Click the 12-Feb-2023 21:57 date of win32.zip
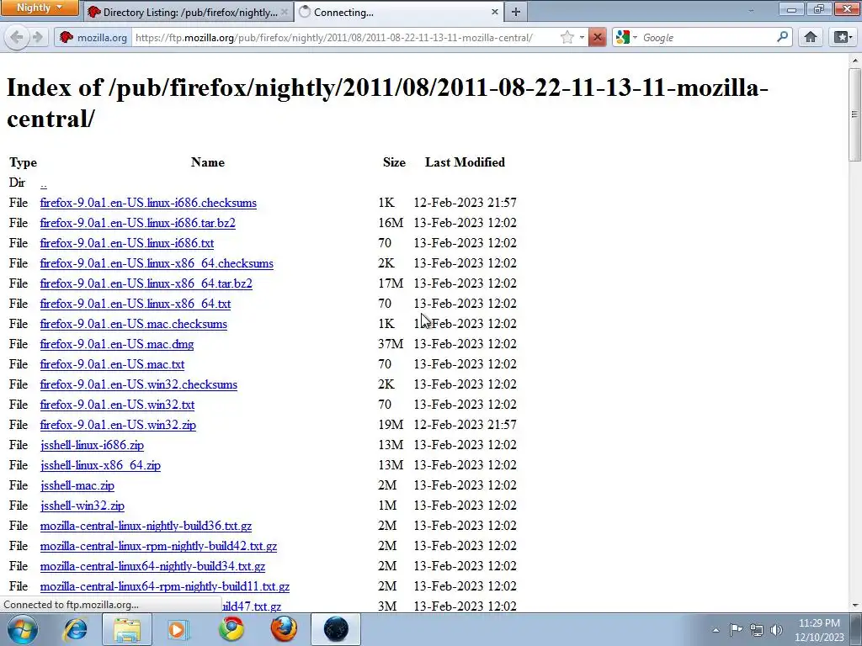The image size is (862, 646). [x=465, y=425]
